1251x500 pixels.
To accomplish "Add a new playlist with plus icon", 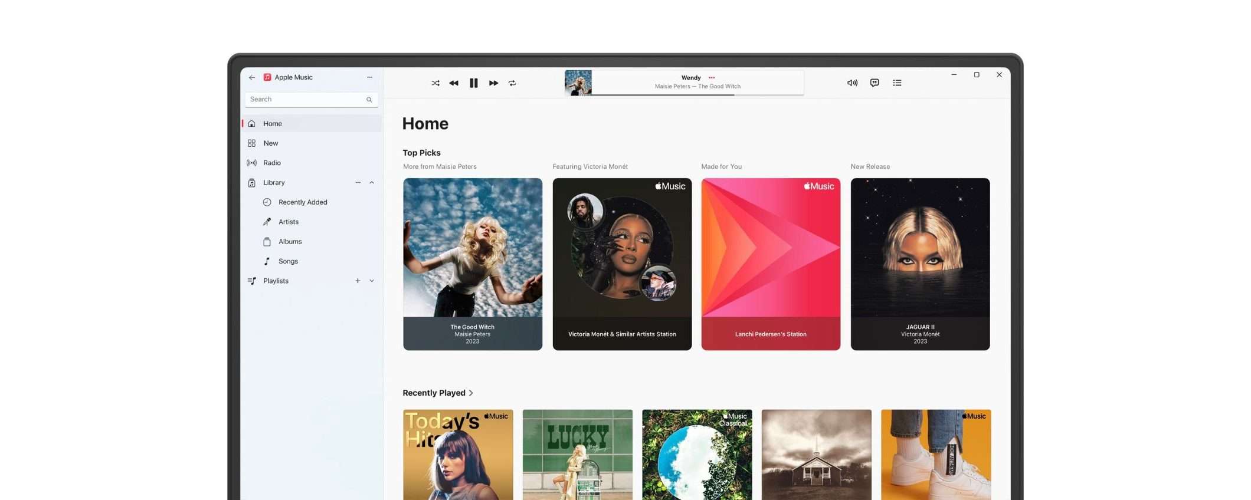I will tap(358, 281).
